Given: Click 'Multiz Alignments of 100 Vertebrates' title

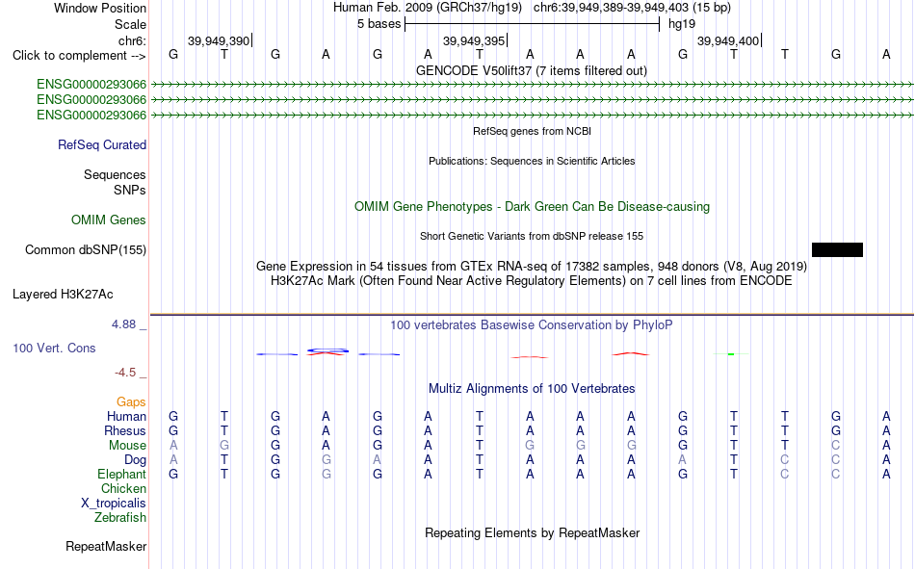Looking at the screenshot, I should pyautogui.click(x=532, y=389).
